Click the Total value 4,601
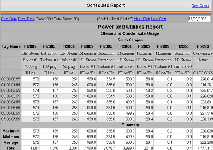The image size is (213, 150). tap(35, 148)
